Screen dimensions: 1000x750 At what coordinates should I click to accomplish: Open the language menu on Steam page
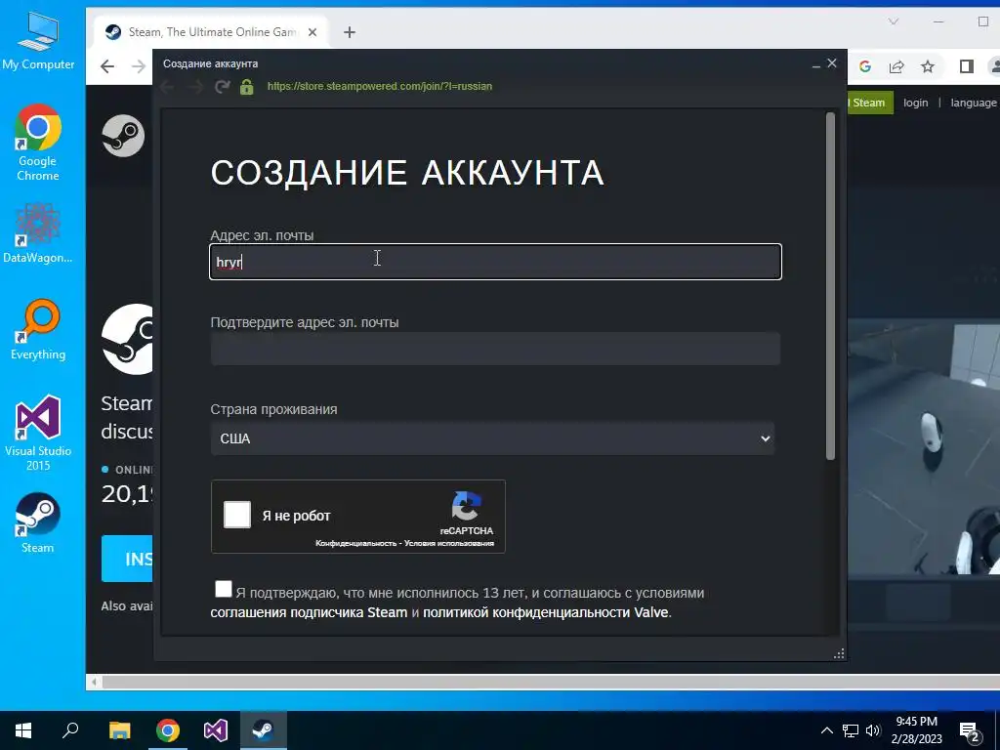(974, 103)
